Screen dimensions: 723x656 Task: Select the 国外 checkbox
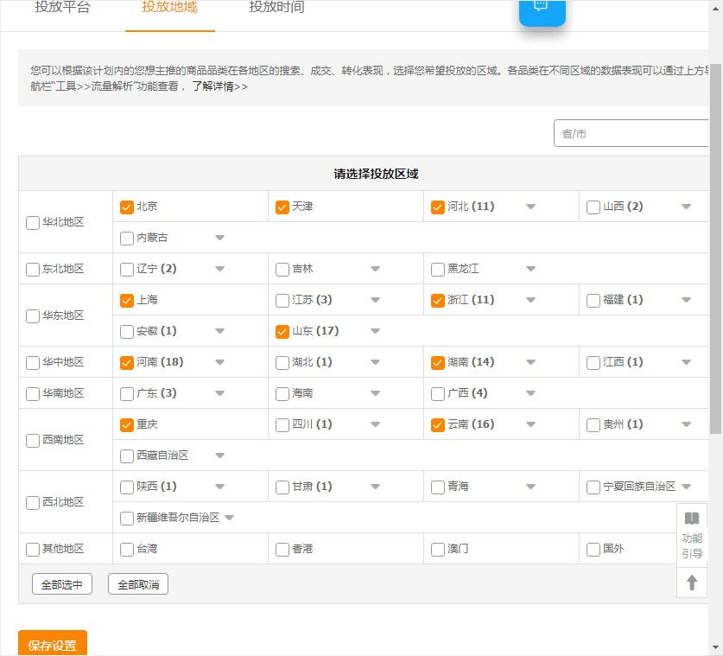pos(593,549)
